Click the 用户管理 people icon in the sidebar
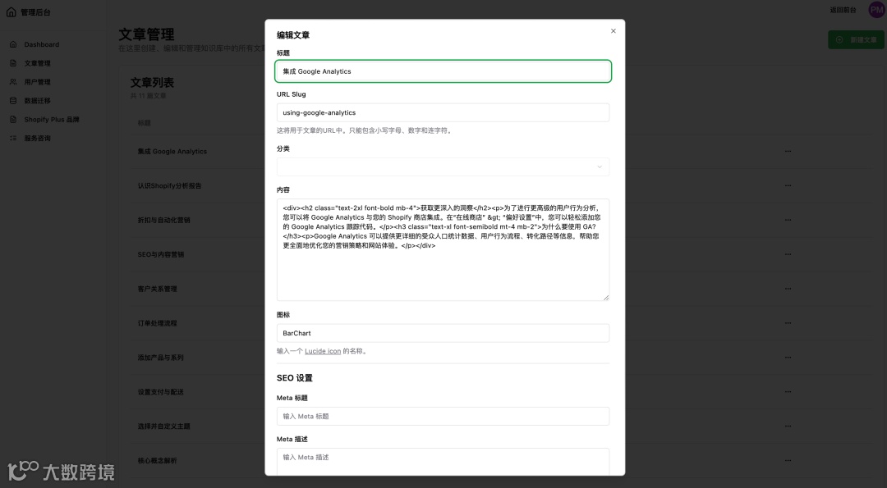 click(x=13, y=82)
